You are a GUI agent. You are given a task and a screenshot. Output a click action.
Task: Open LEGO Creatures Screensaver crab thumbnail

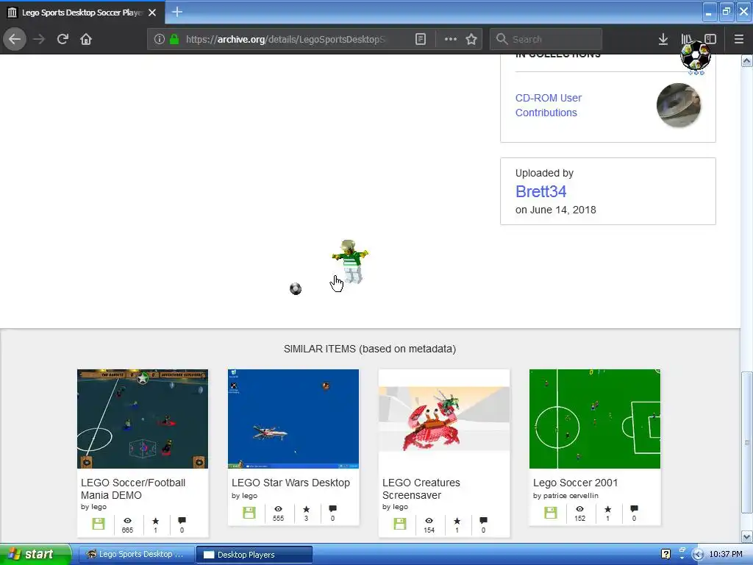[444, 419]
